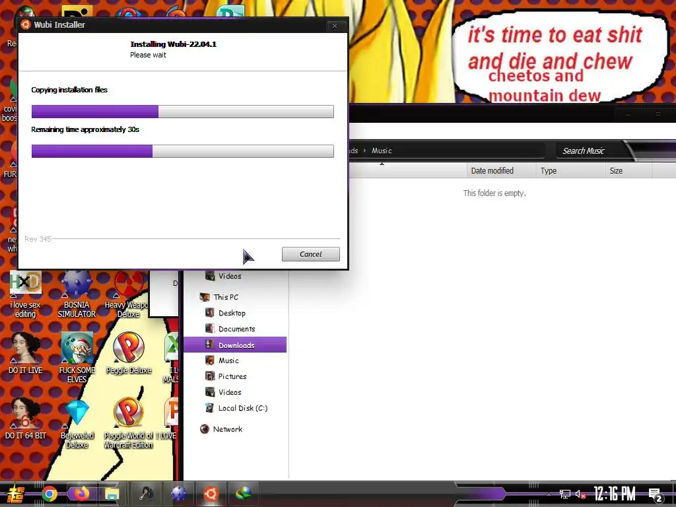Click the muted volume tray icon
The width and height of the screenshot is (676, 507).
pos(580,494)
